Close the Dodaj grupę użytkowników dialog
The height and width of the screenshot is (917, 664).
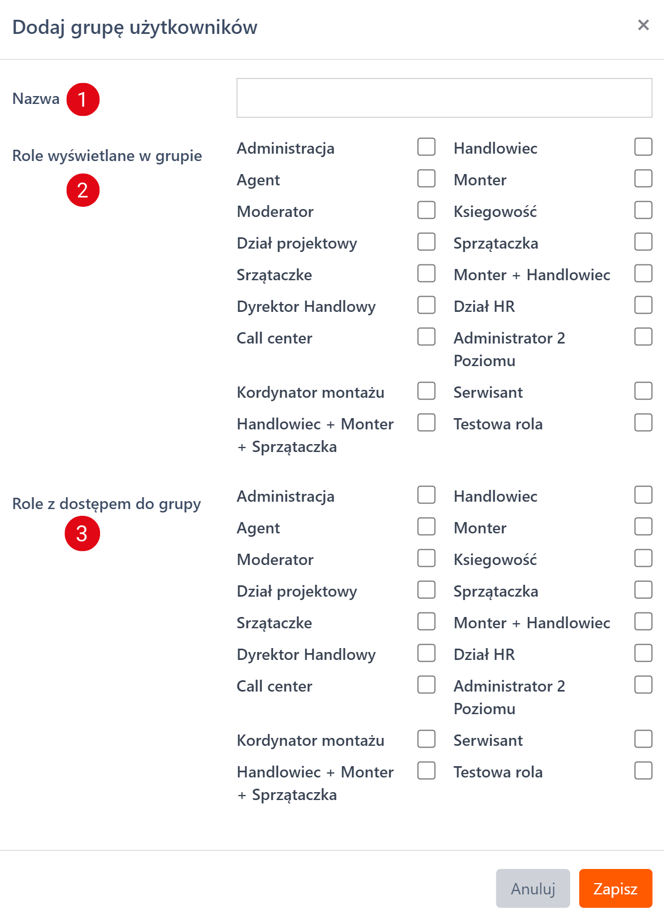643,25
